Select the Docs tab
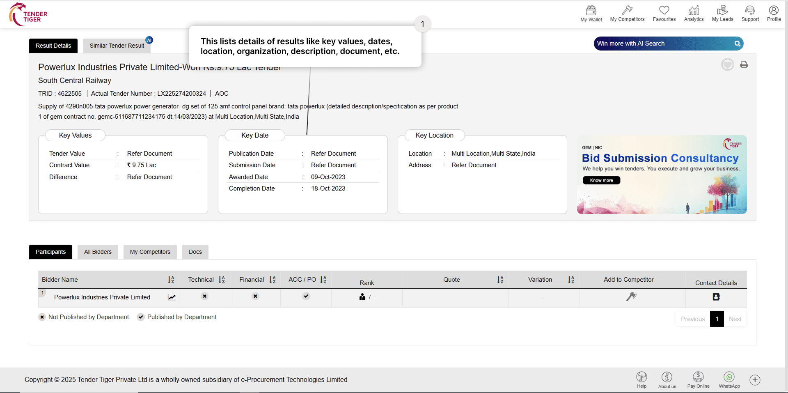The width and height of the screenshot is (788, 393). pyautogui.click(x=195, y=252)
